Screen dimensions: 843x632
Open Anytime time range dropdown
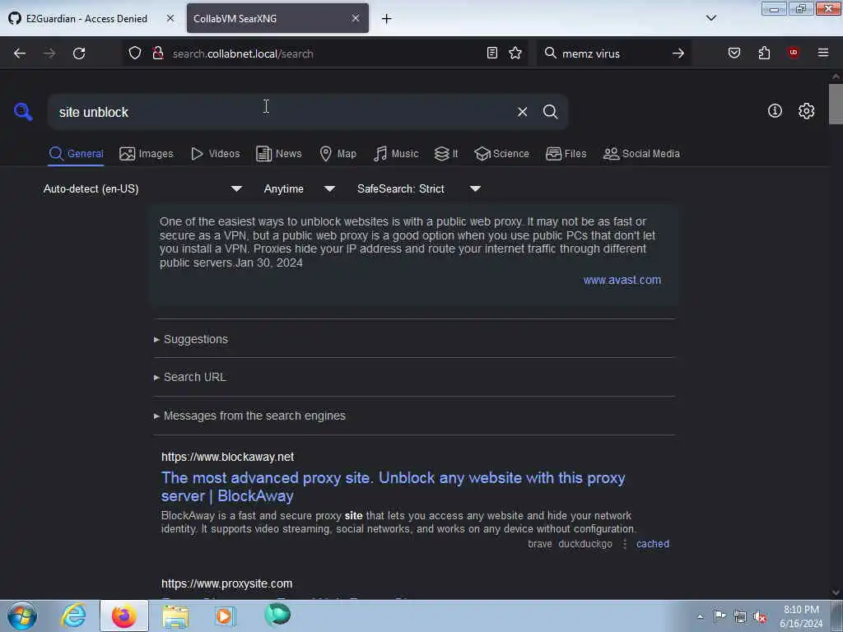[x=300, y=188]
